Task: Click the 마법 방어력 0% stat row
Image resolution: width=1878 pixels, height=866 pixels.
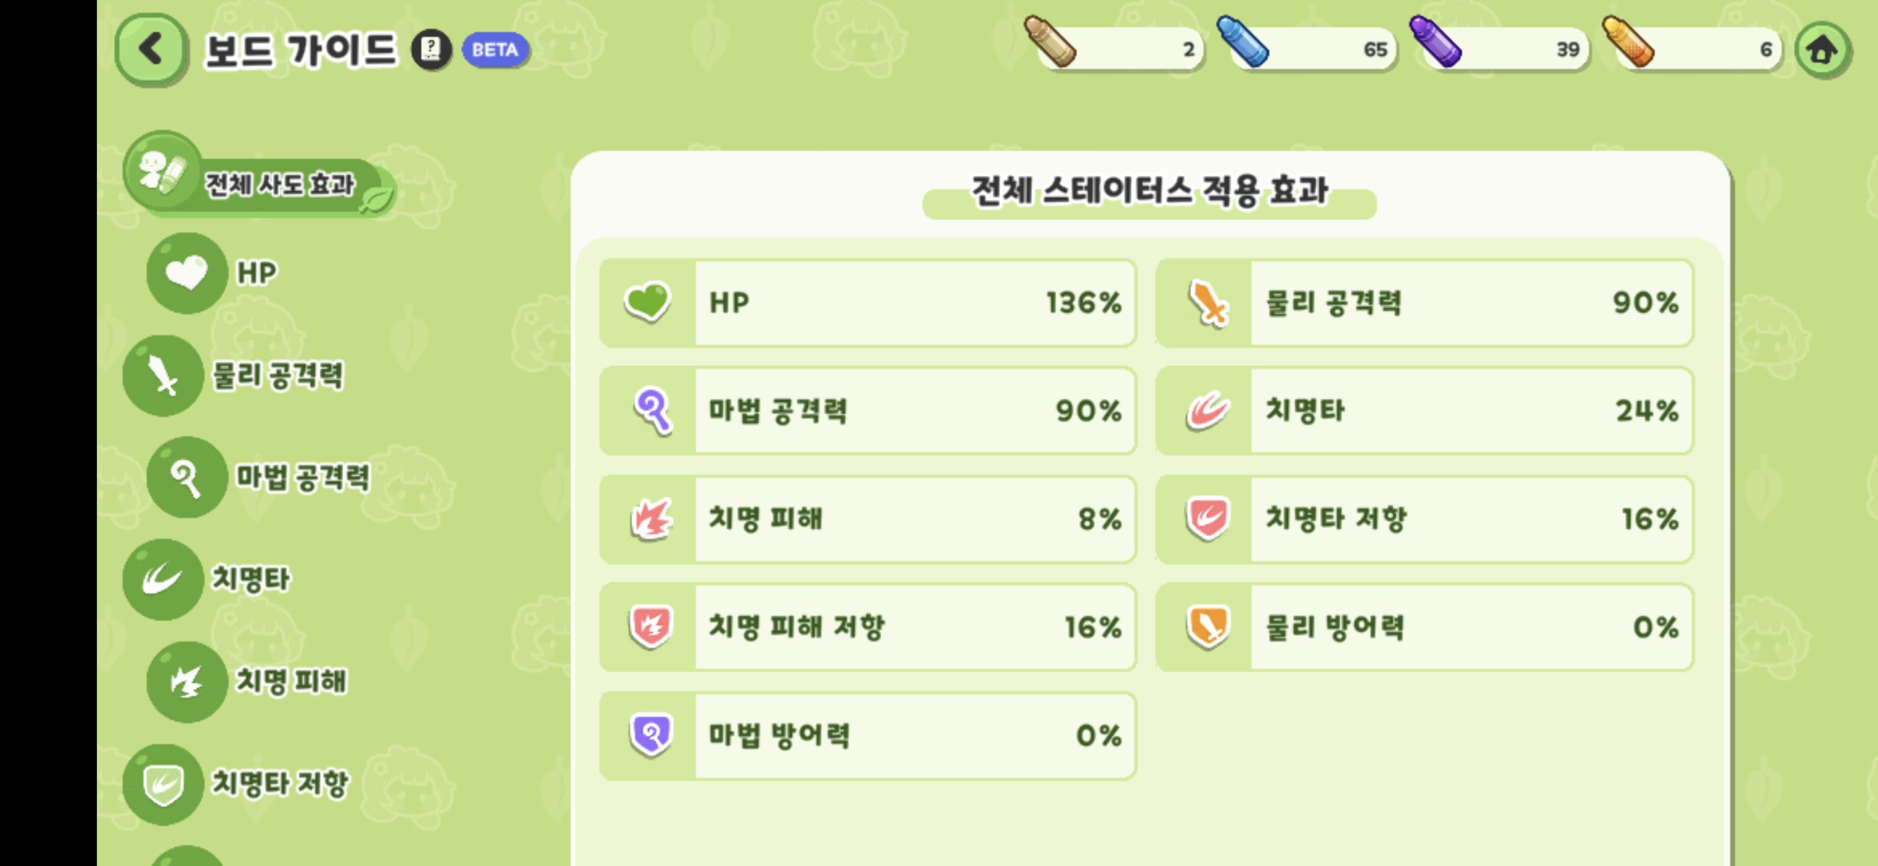Action: pos(867,735)
